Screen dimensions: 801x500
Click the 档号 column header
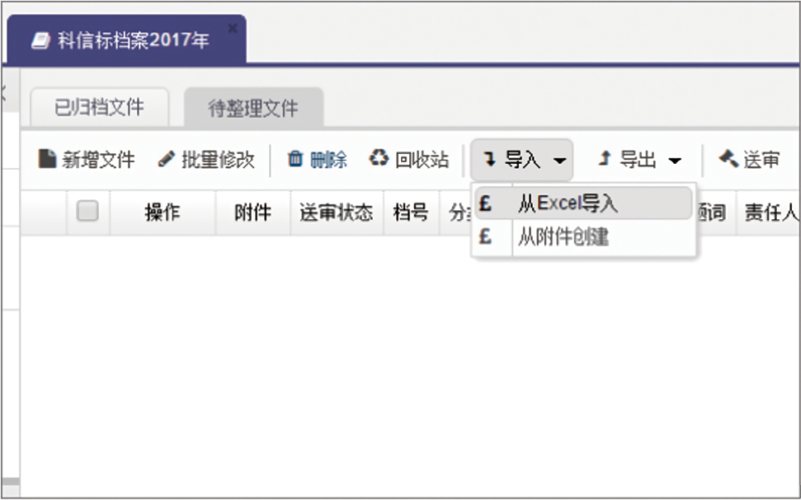pyautogui.click(x=411, y=213)
